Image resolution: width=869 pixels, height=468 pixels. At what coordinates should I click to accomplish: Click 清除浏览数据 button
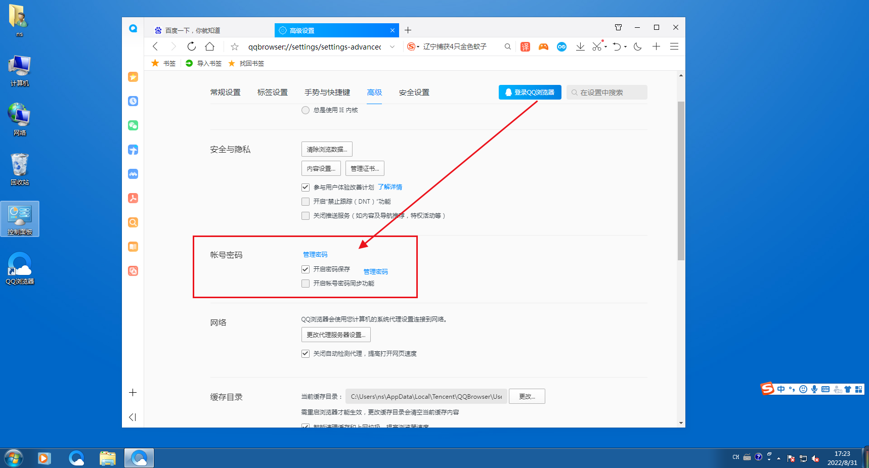click(327, 149)
